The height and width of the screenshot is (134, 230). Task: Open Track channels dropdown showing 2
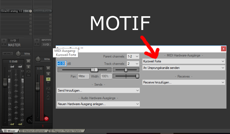133,63
